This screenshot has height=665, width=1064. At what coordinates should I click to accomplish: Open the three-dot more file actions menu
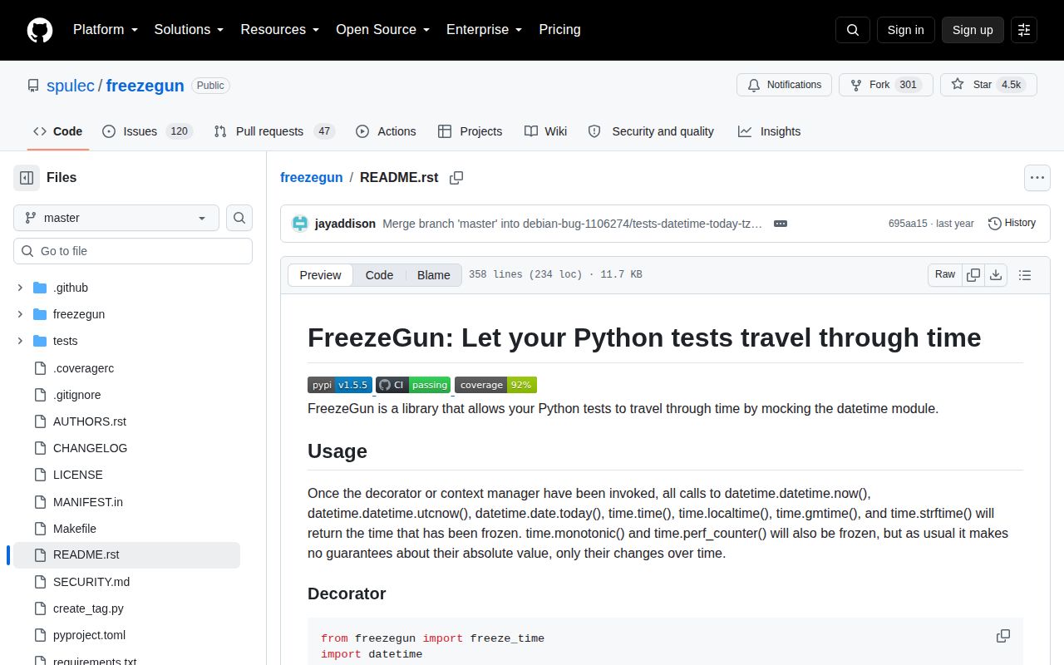(1037, 177)
